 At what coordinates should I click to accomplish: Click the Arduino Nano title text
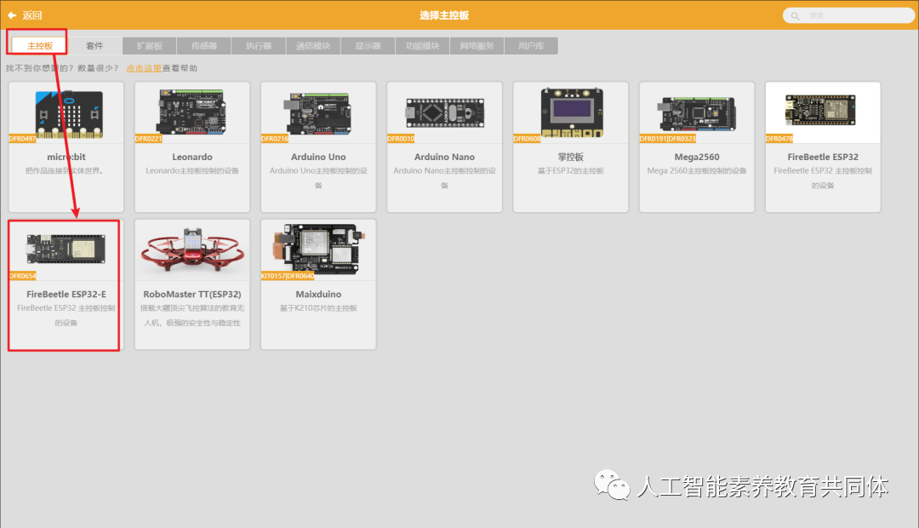coord(444,157)
